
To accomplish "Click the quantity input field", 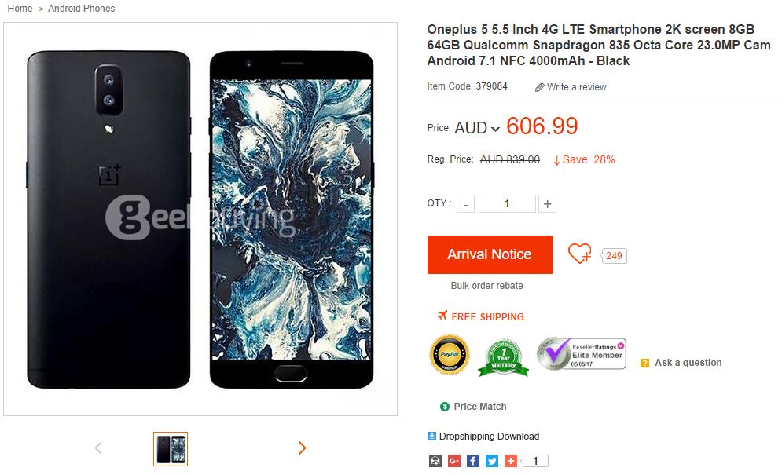I will click(x=507, y=204).
